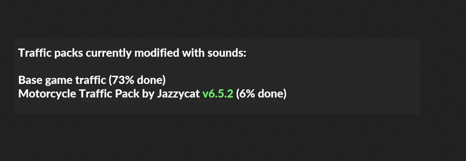This screenshot has height=161, width=466.
Task: Select the "Base game traffic" text
Action: 62,80
